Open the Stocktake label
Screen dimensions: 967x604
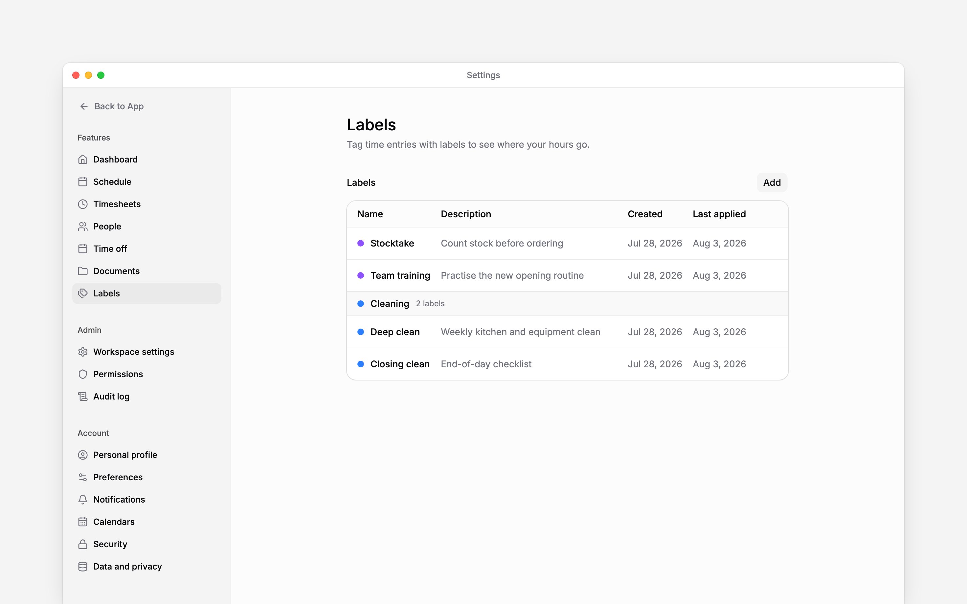click(x=567, y=243)
